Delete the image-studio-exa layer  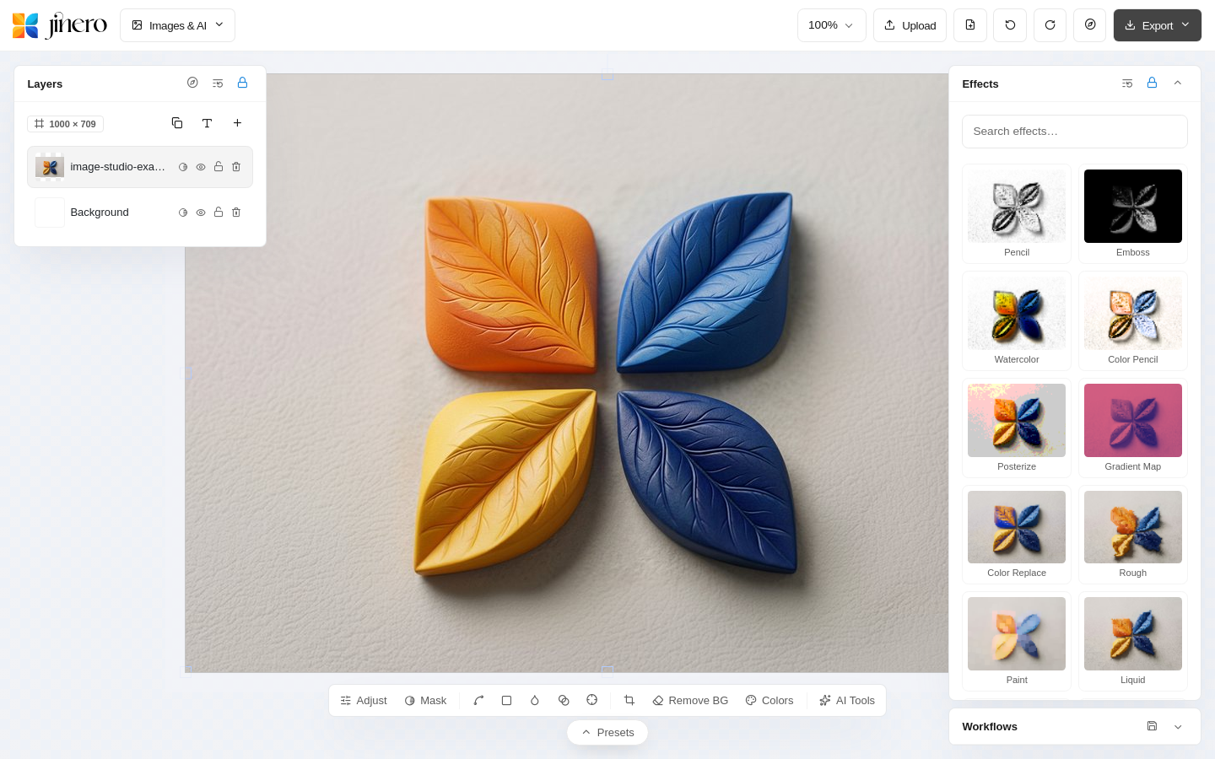[236, 167]
